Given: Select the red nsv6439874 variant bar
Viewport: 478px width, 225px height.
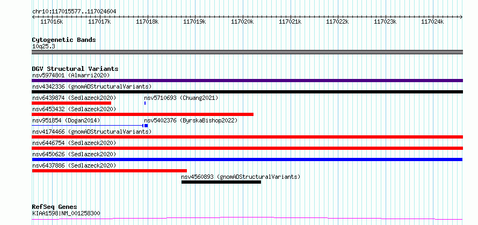Looking at the screenshot, I should coord(71,103).
